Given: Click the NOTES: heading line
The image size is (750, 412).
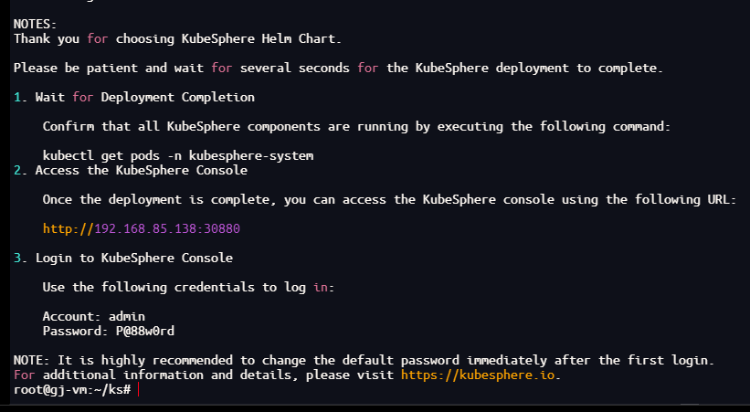Looking at the screenshot, I should [x=35, y=24].
